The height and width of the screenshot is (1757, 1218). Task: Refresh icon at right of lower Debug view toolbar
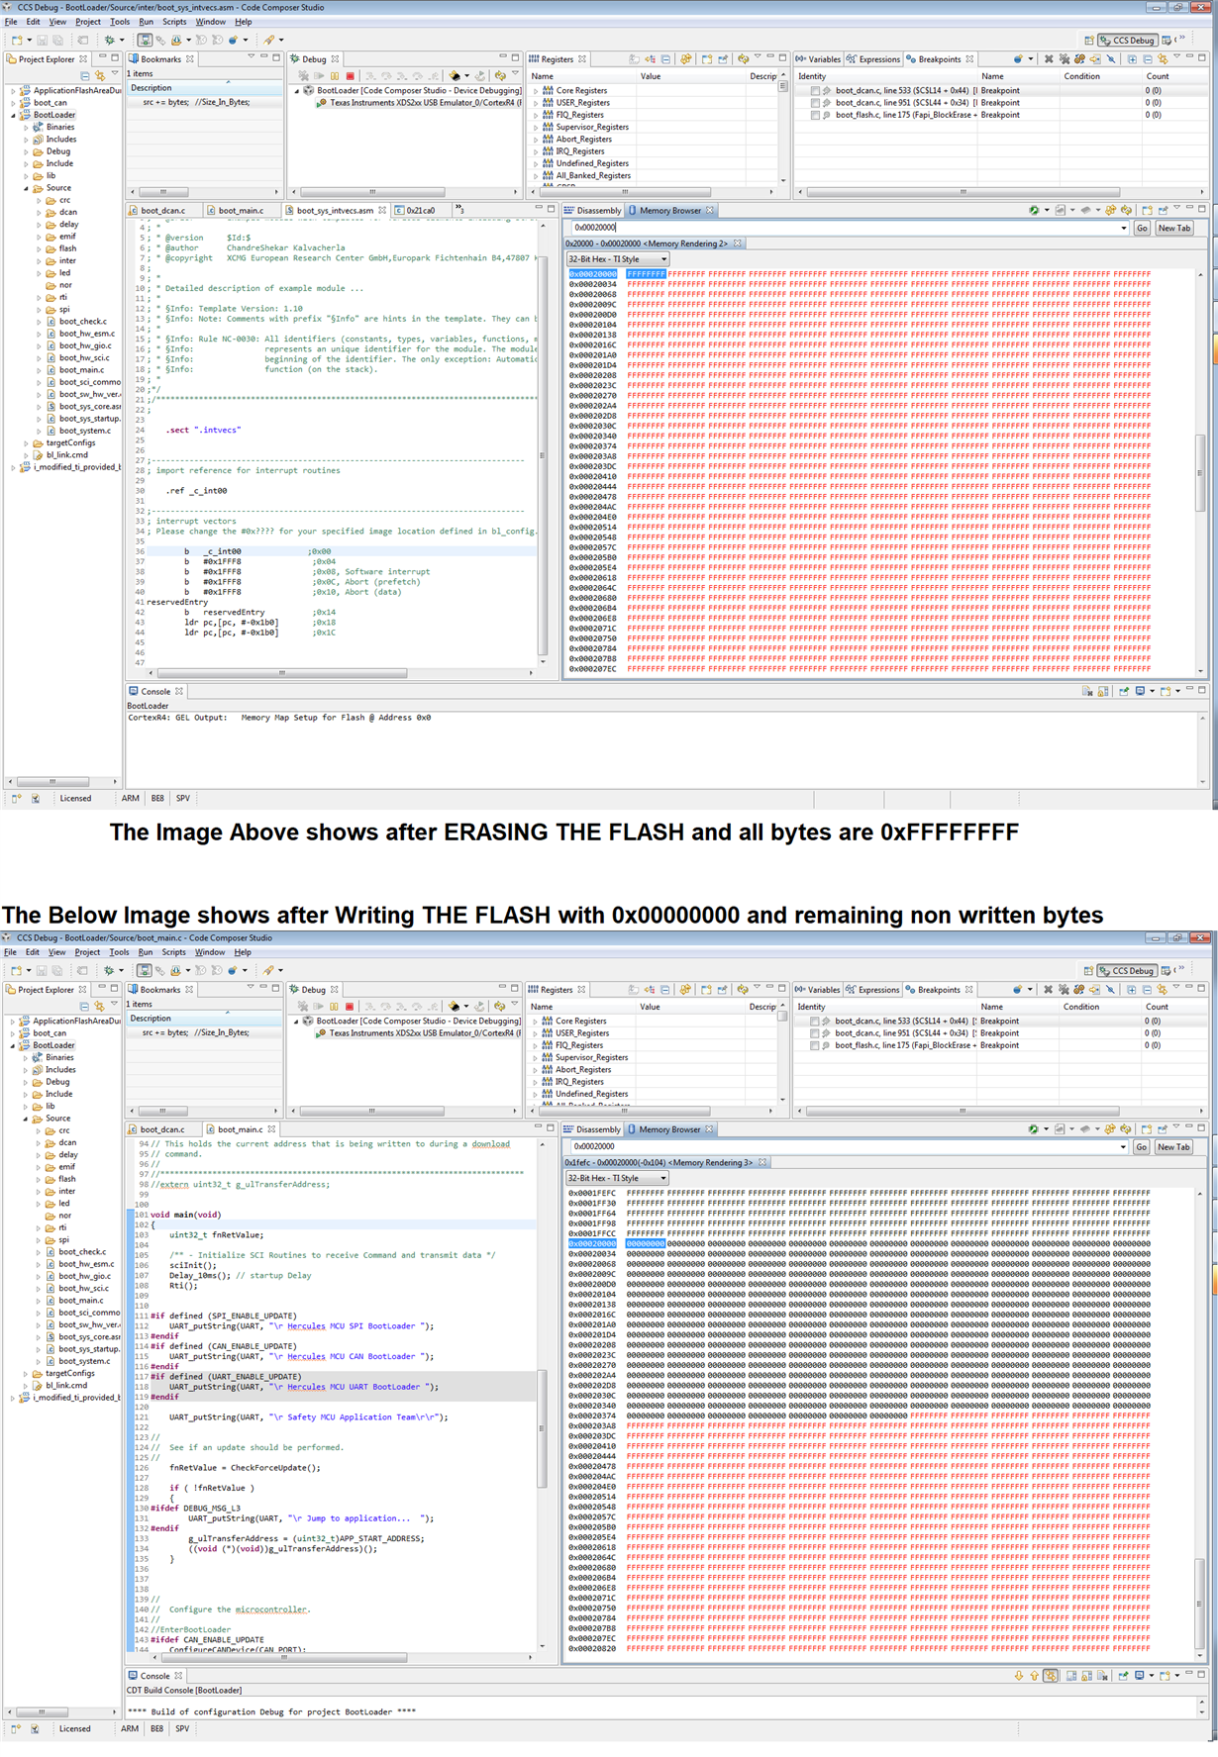(500, 1007)
